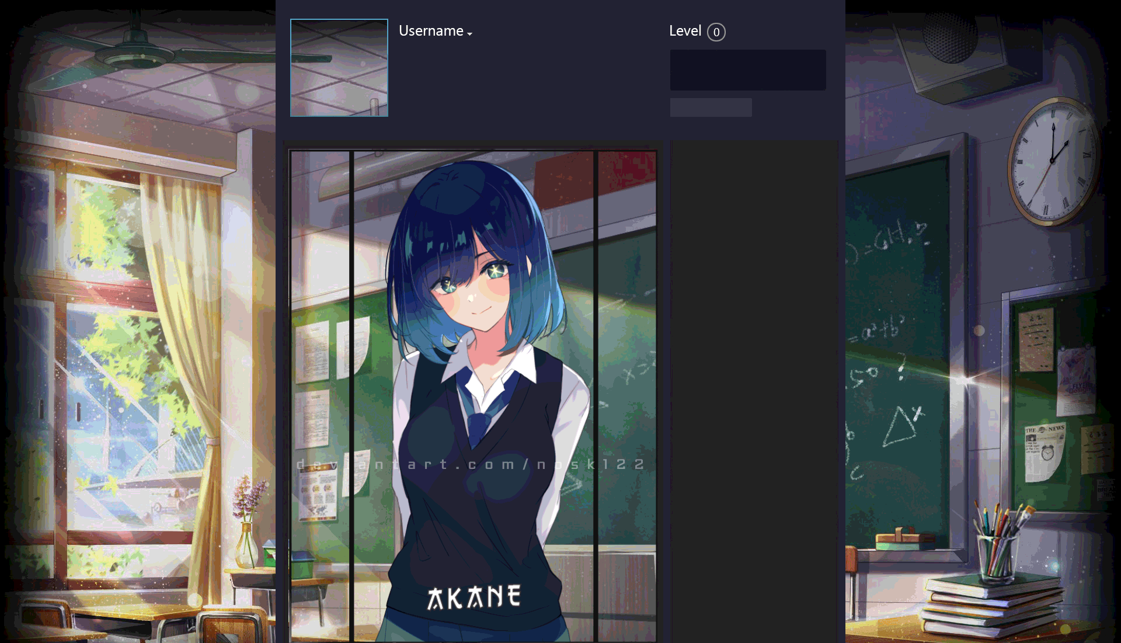The height and width of the screenshot is (643, 1121).
Task: Click the Level label
Action: click(685, 31)
